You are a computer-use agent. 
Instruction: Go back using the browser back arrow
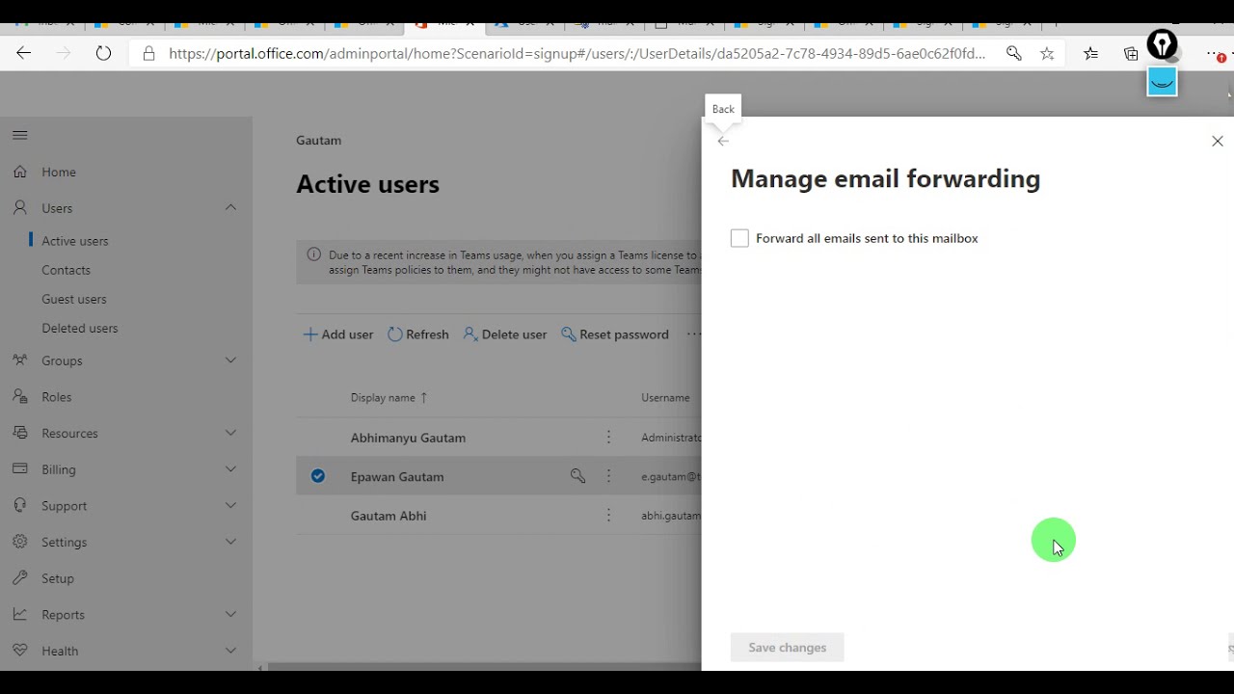24,54
